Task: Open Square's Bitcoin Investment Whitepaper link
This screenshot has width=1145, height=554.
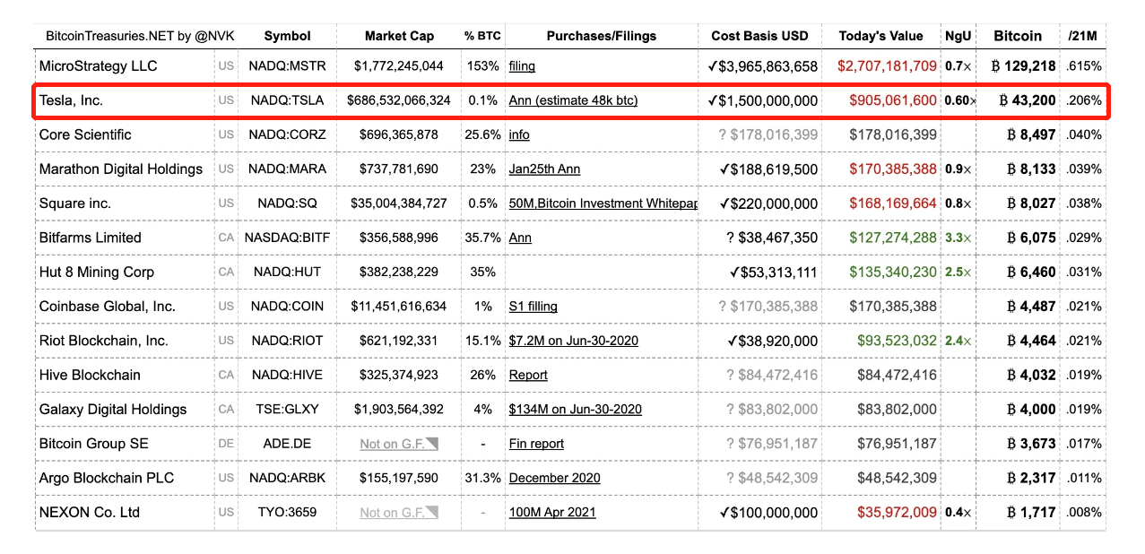Action: tap(603, 203)
